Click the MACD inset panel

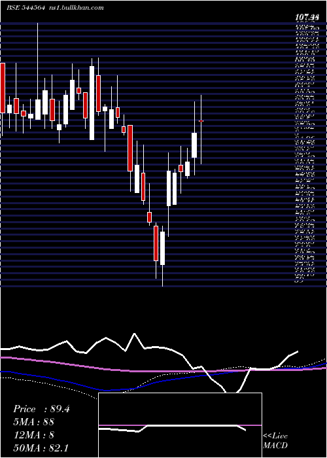[180, 425]
